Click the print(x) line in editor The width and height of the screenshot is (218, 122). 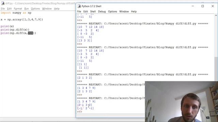(7, 26)
